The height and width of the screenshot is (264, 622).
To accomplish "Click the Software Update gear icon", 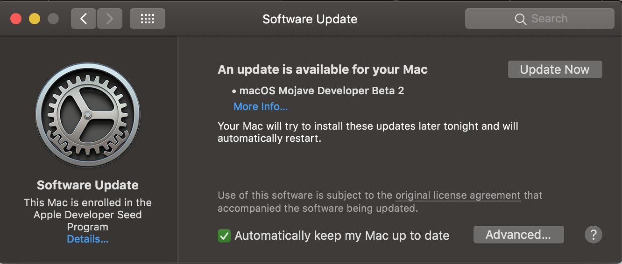I will [x=88, y=115].
